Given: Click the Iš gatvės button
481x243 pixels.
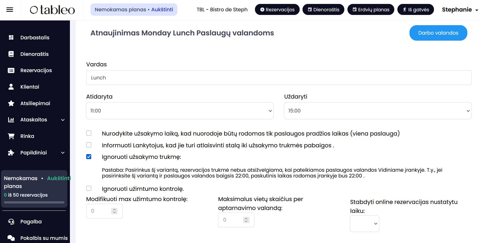Looking at the screenshot, I should point(416,9).
